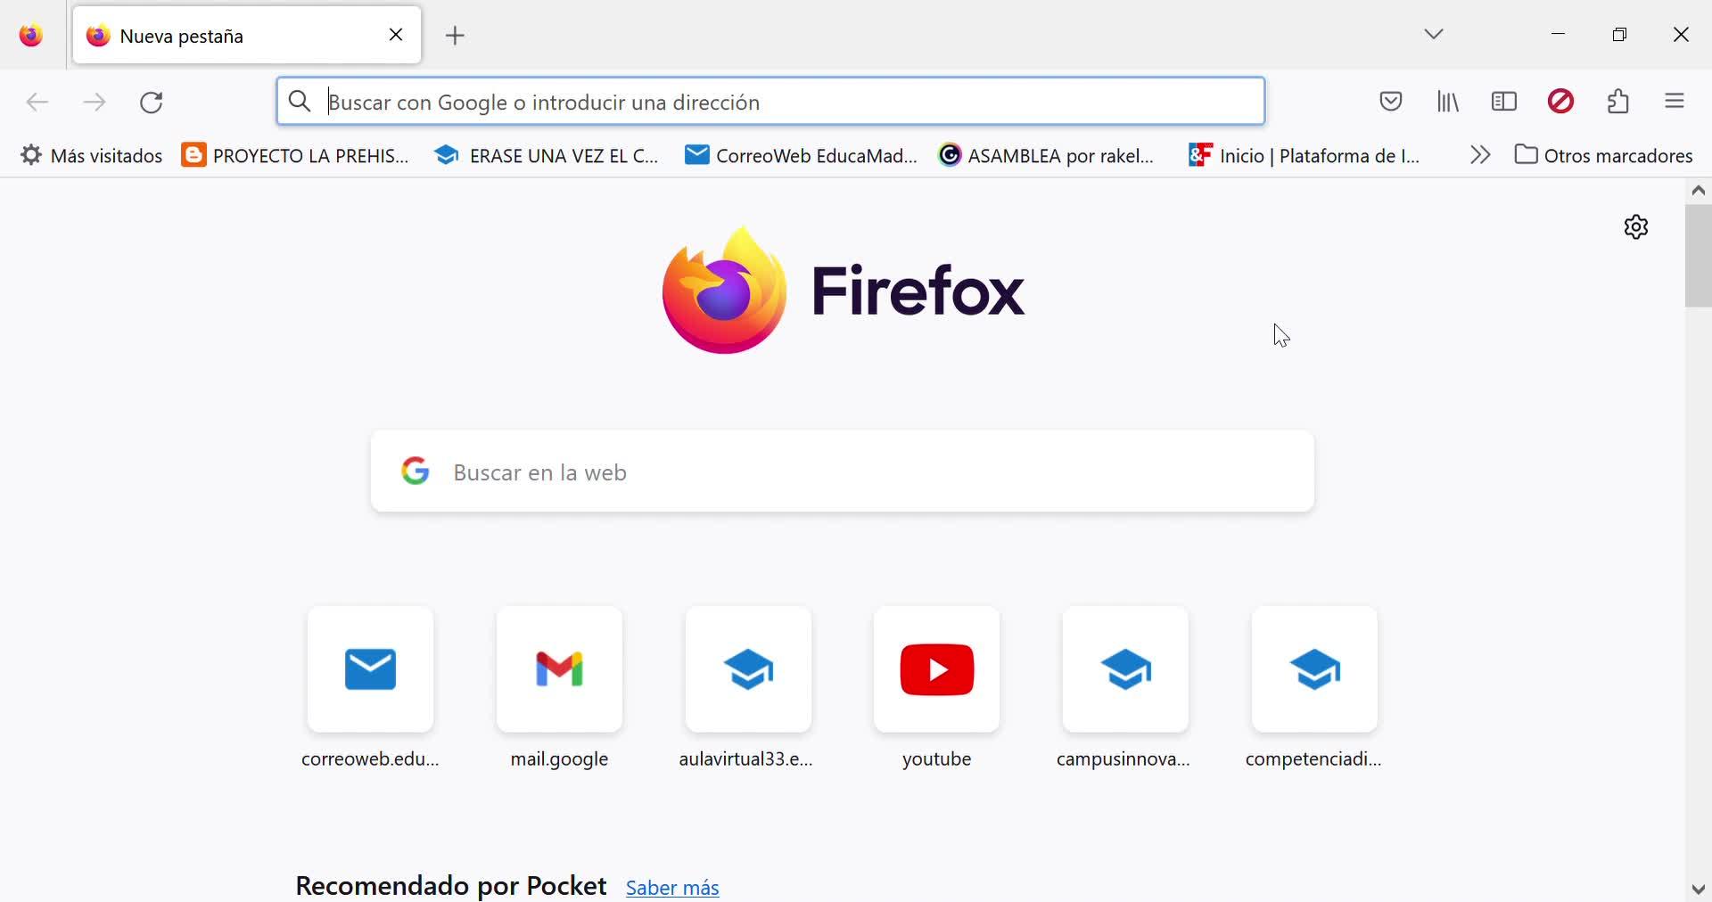Open ASAMBLEA por rakel... bookmark
Image resolution: width=1712 pixels, height=902 pixels.
pos(1047,156)
